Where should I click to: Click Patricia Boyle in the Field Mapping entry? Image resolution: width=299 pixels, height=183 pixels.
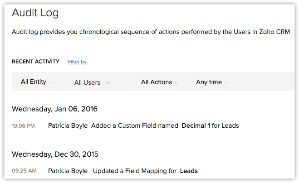(68, 171)
